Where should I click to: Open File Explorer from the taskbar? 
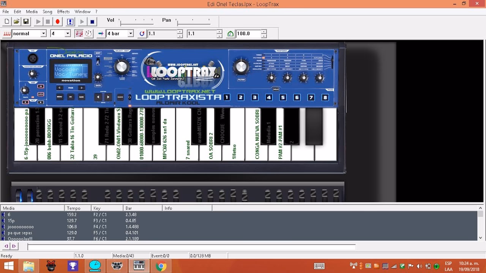[29, 266]
